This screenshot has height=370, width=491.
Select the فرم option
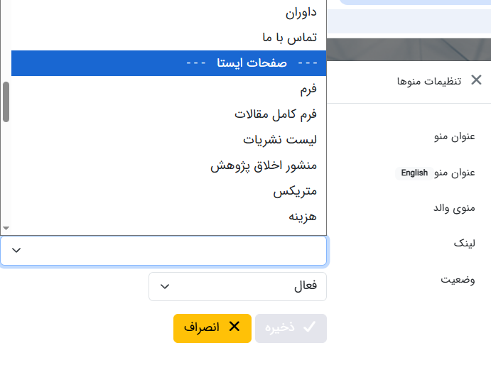click(308, 89)
